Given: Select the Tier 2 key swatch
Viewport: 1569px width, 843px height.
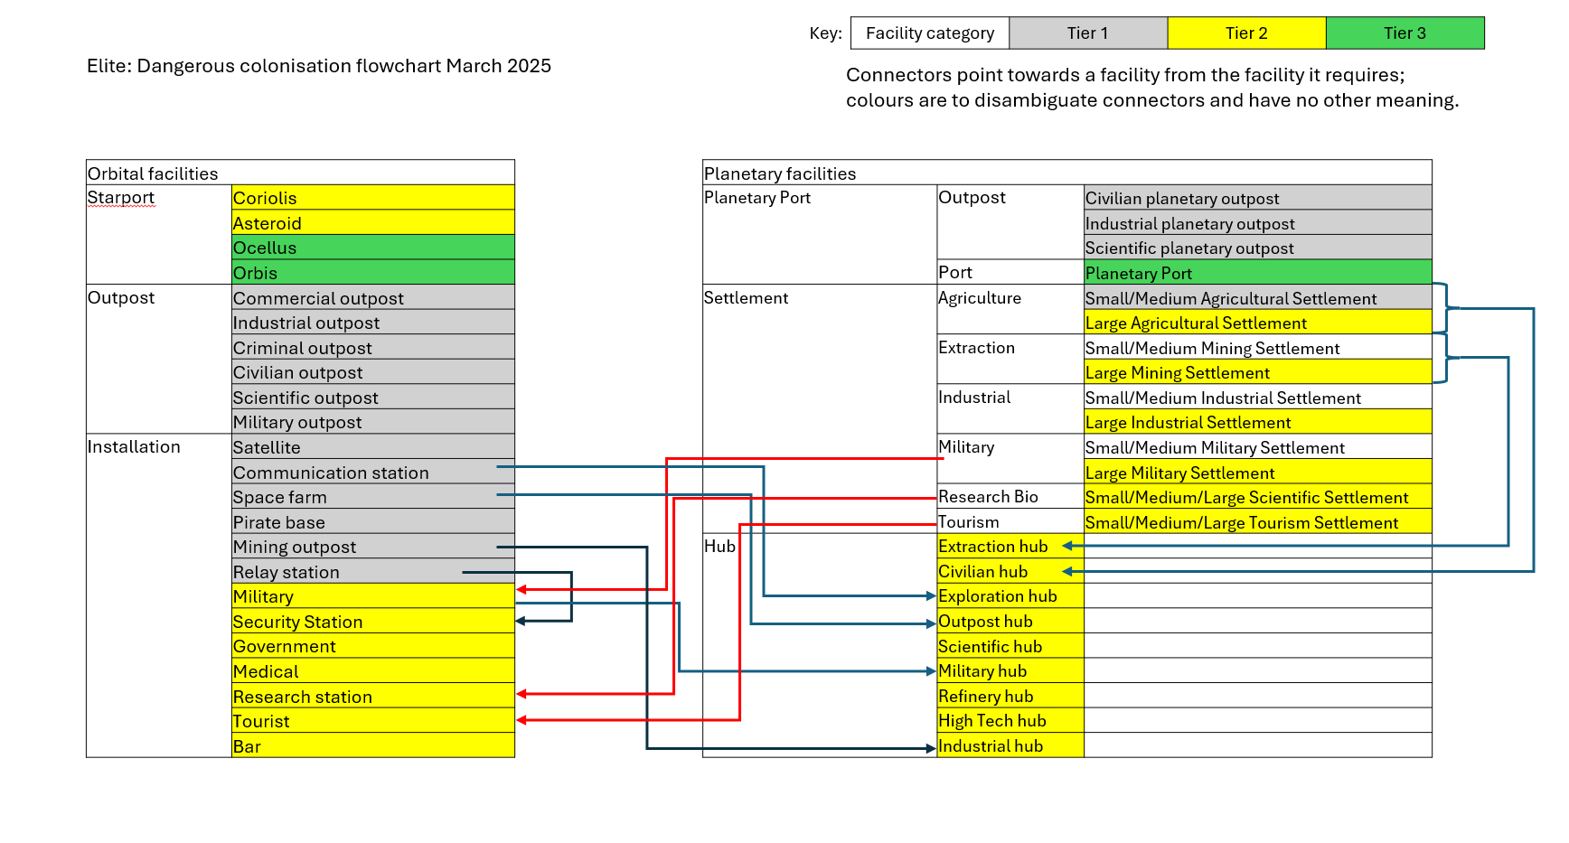Looking at the screenshot, I should 1247,33.
